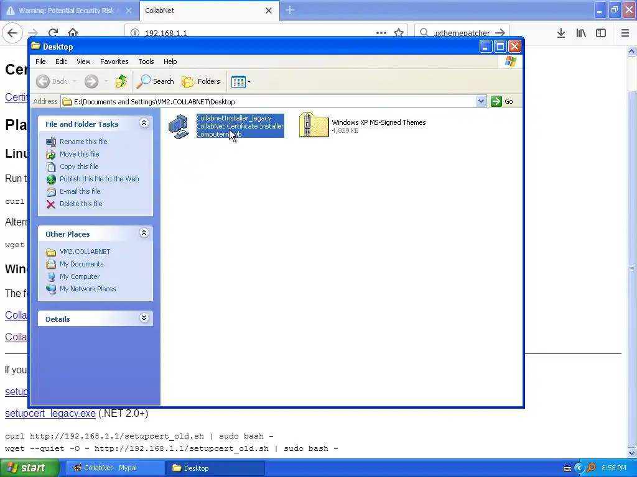Image resolution: width=637 pixels, height=477 pixels.
Task: Open the View menu
Action: pyautogui.click(x=83, y=61)
